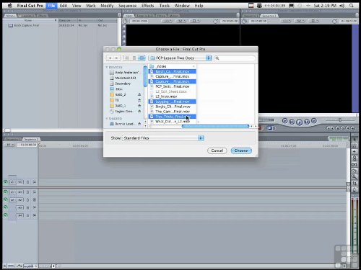The height and width of the screenshot is (270, 361).
Task: Start playback with the Canvas Play button
Action: click(x=299, y=122)
